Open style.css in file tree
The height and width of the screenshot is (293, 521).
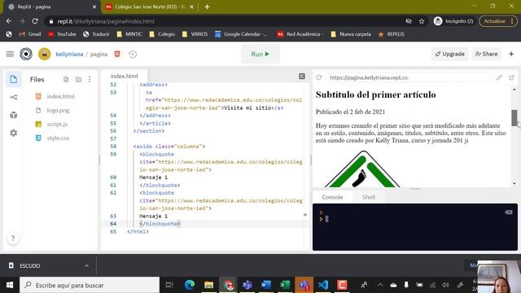pyautogui.click(x=58, y=138)
